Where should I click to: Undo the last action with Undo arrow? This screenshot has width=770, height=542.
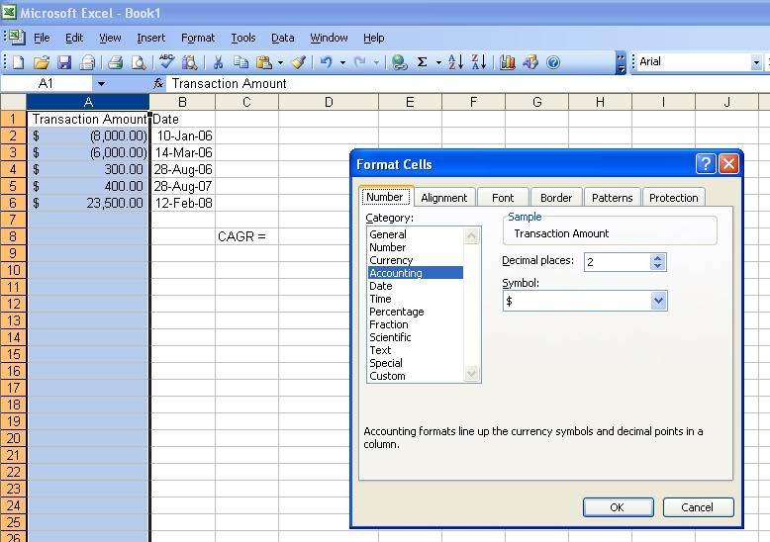click(x=326, y=62)
